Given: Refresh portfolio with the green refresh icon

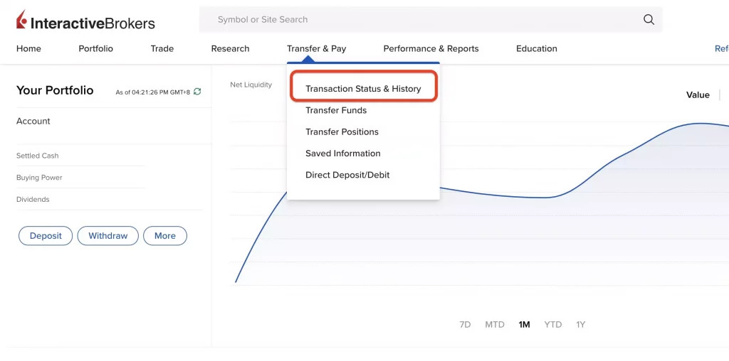Looking at the screenshot, I should click(197, 92).
